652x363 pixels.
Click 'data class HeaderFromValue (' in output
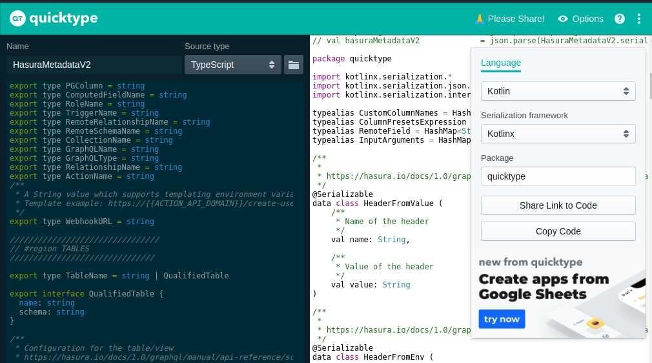click(x=378, y=203)
